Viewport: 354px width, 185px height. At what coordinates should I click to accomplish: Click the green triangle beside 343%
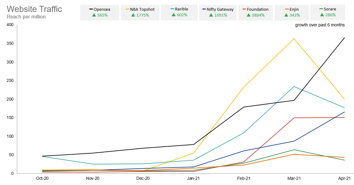pos(286,15)
